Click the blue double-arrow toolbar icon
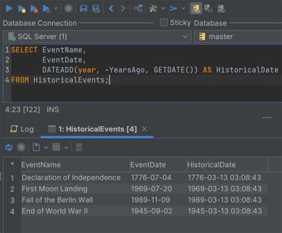 174,9
